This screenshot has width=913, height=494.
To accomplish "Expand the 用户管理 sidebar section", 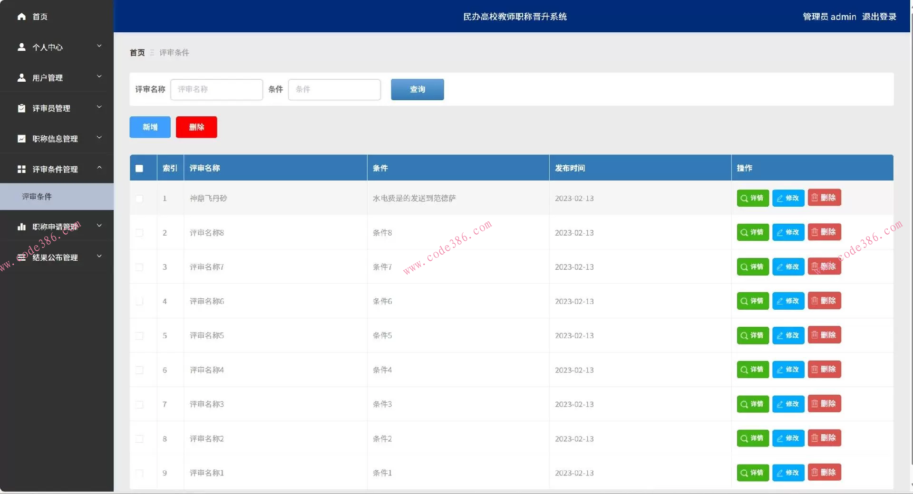I will tap(99, 77).
